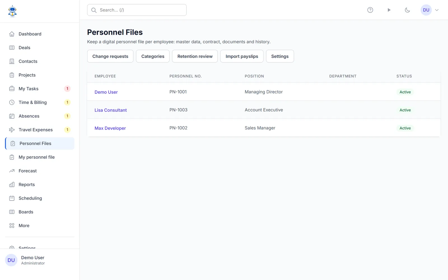Screen dimensions: 448x280
Task: Open My personnel file
Action: coord(40,157)
